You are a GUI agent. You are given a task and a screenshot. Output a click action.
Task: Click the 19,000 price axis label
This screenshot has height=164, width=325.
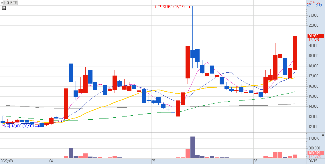[x=313, y=56]
